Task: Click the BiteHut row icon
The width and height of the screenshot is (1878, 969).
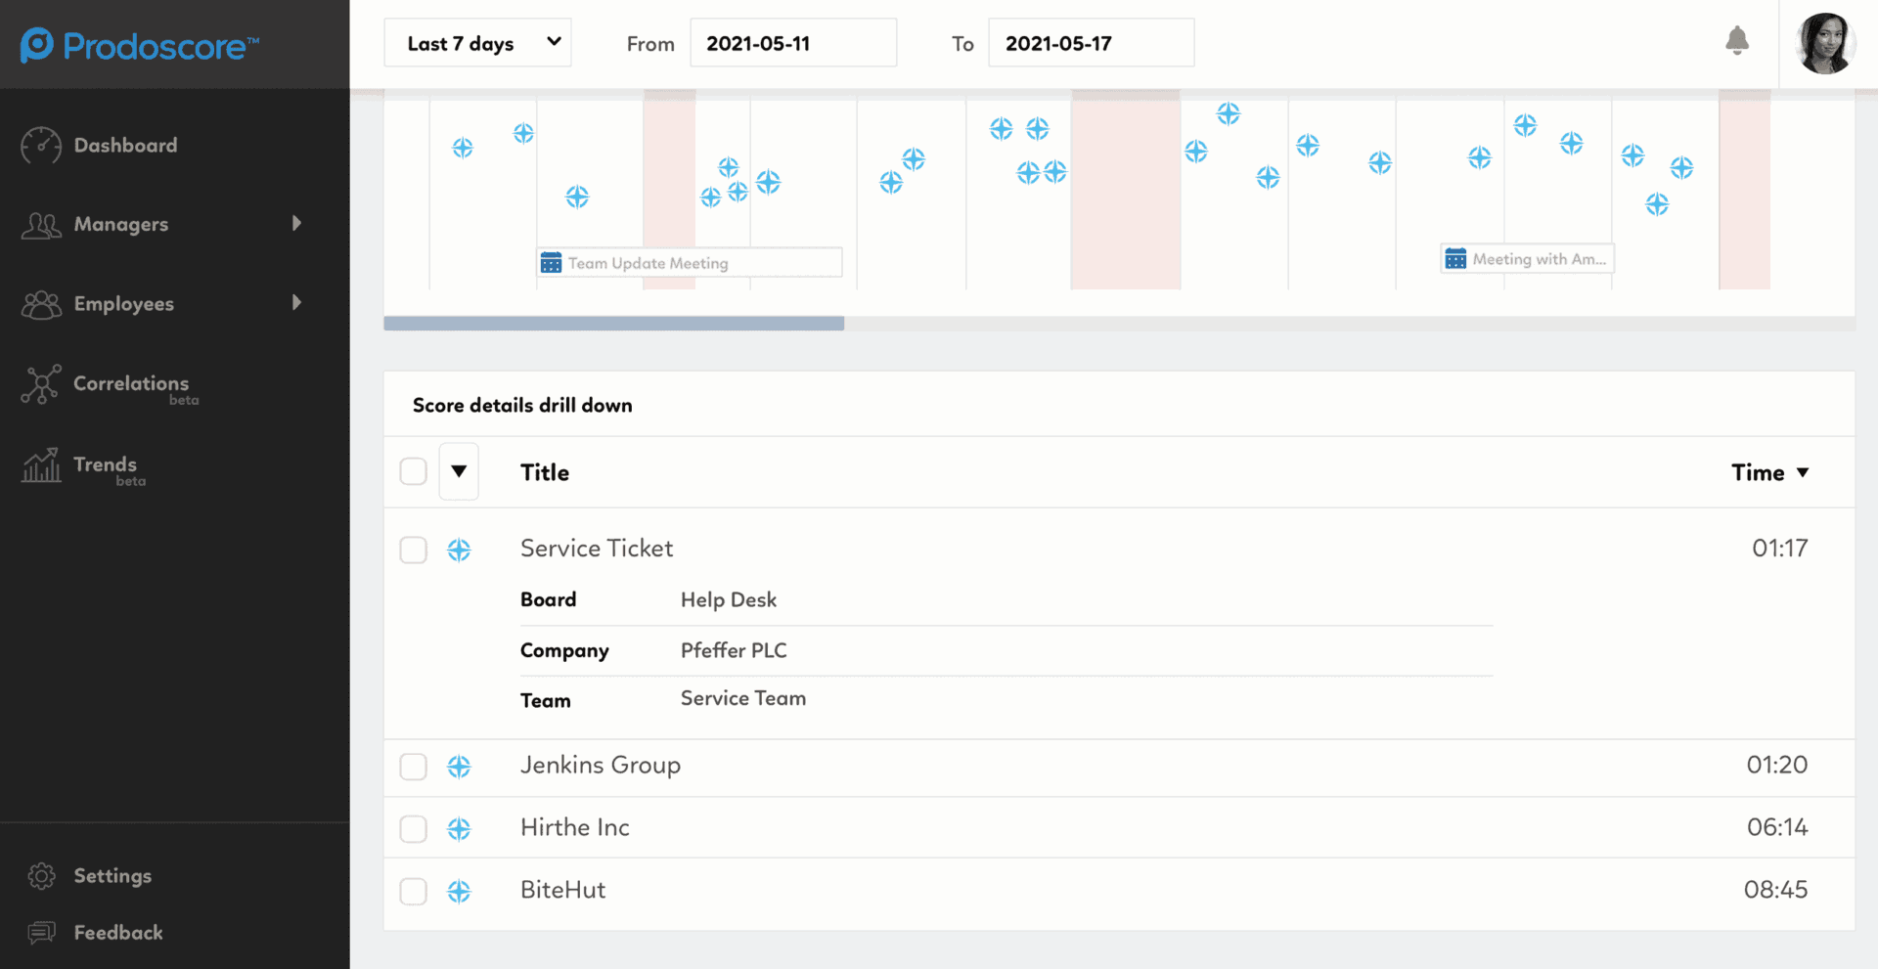Action: pos(459,892)
